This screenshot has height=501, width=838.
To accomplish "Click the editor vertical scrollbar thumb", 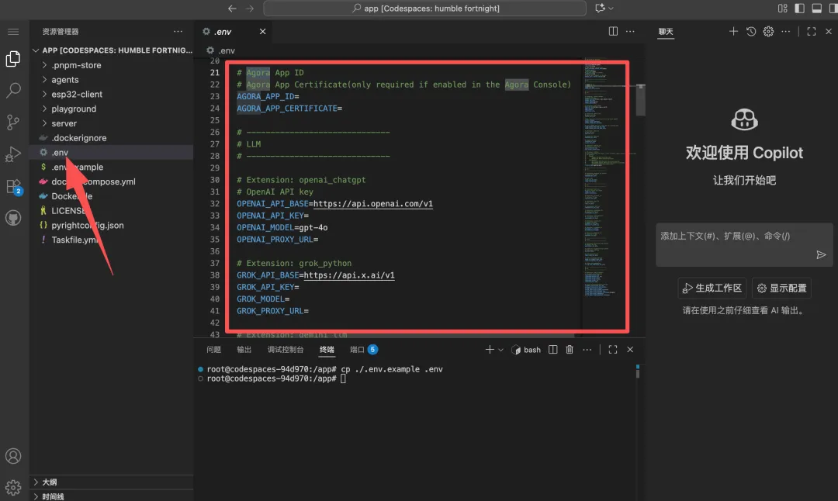I will [x=640, y=100].
